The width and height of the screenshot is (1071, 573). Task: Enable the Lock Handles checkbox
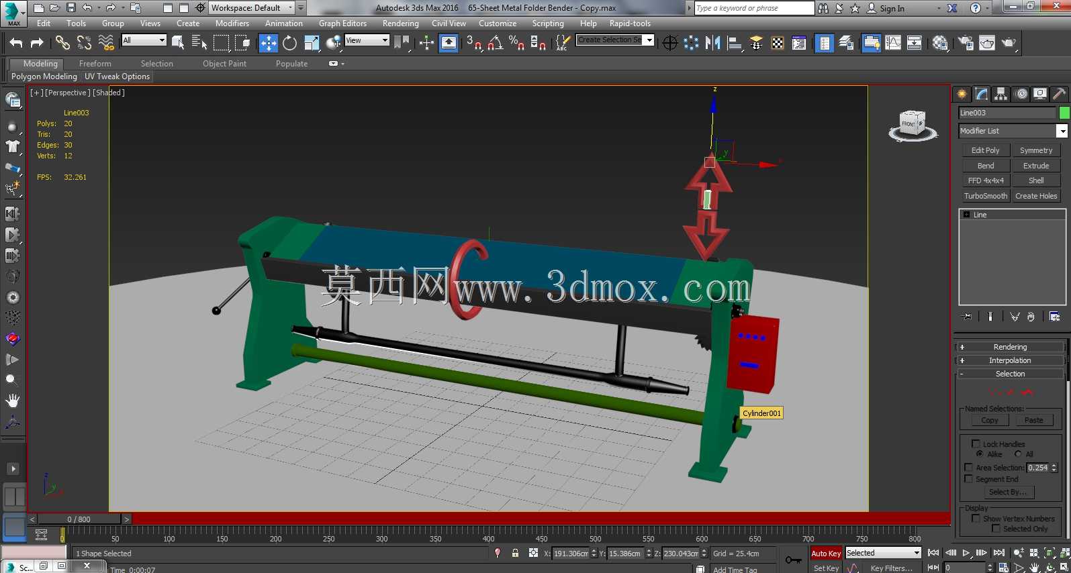point(976,444)
